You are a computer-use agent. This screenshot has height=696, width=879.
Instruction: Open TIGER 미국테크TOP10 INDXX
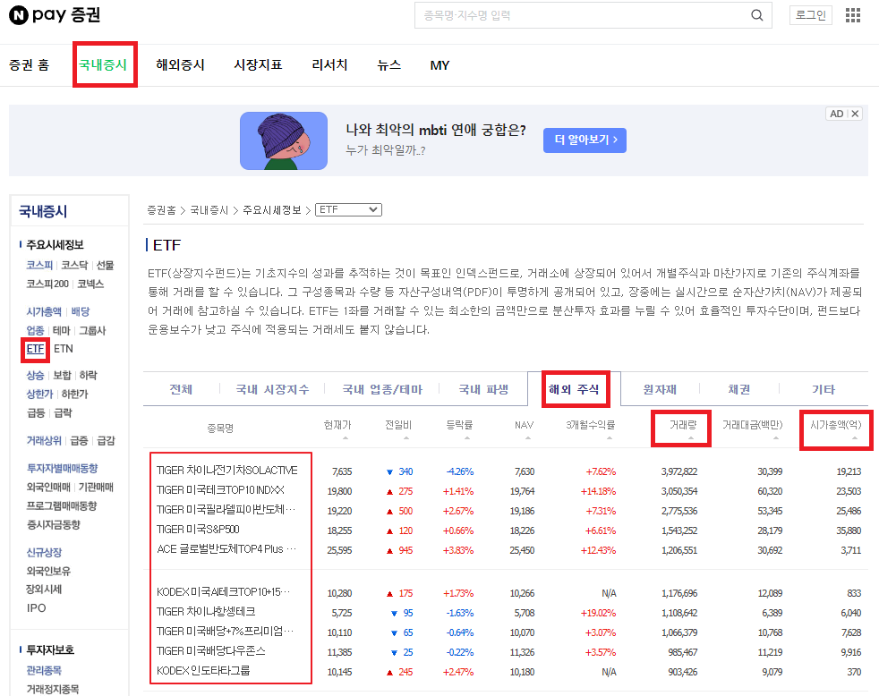click(220, 489)
